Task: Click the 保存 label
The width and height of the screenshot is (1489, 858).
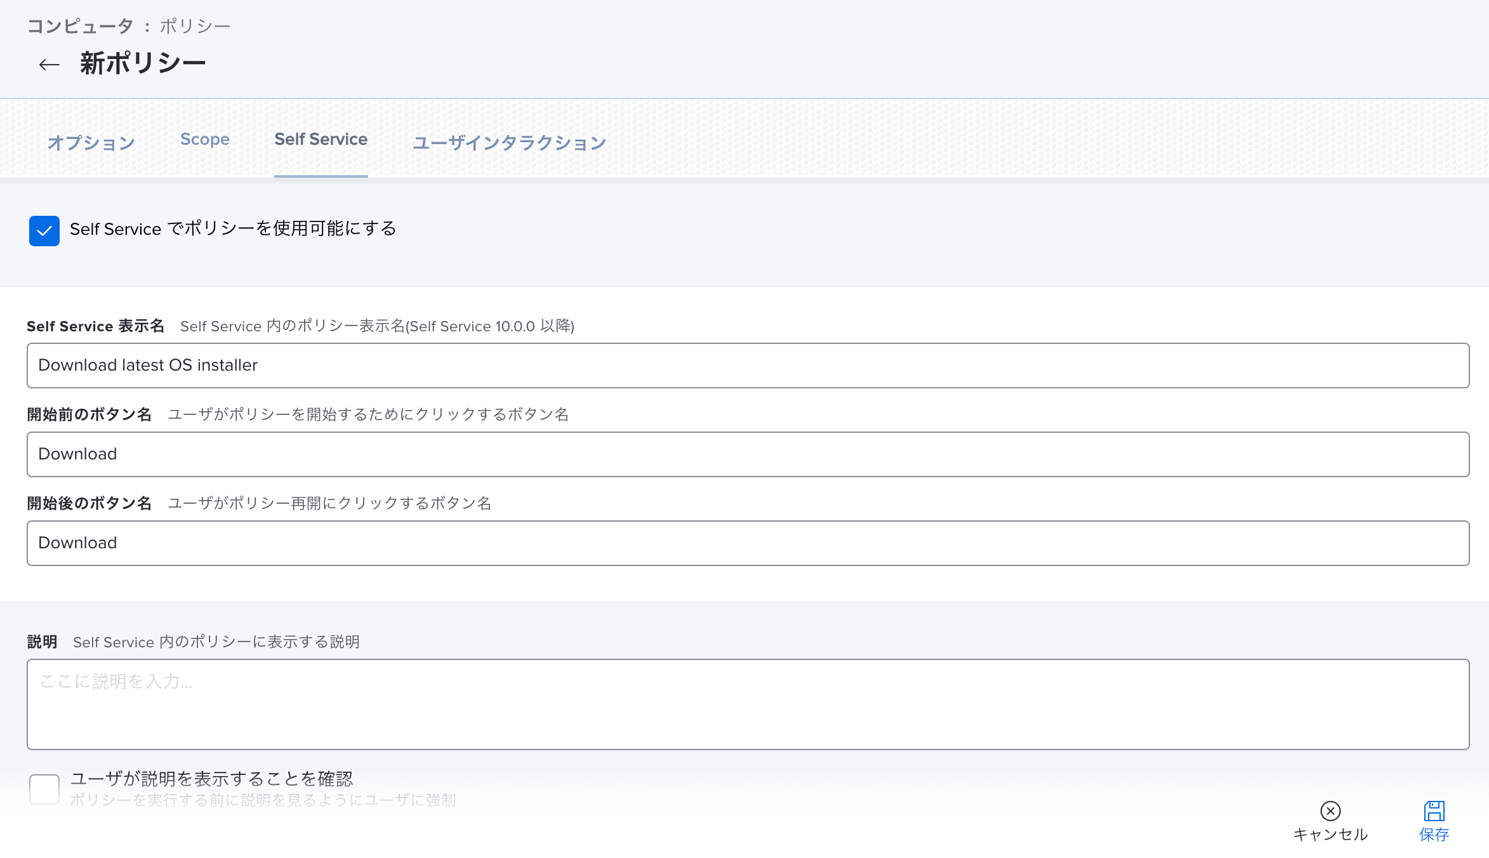Action: coord(1434,834)
